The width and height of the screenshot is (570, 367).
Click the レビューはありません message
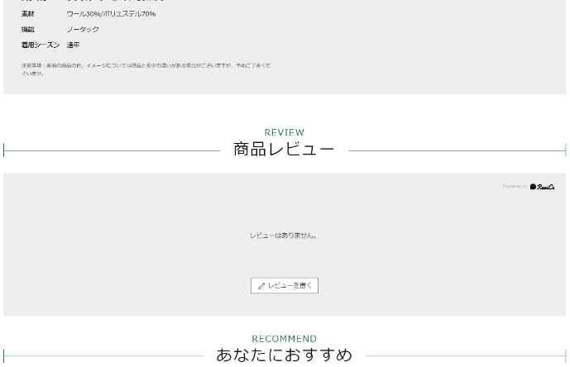pos(284,236)
